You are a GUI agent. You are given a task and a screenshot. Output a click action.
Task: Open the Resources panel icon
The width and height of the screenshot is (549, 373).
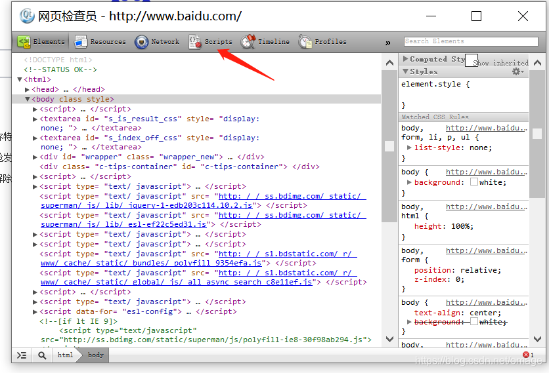pos(81,42)
